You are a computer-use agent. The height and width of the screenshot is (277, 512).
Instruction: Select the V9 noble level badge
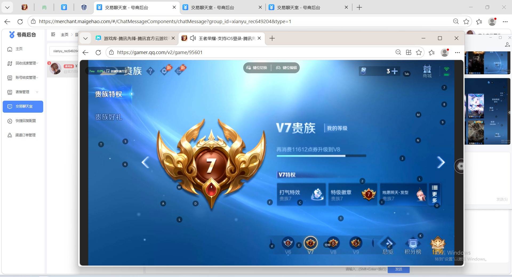click(x=356, y=246)
